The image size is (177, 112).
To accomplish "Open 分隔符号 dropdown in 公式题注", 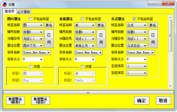I will [137, 39].
